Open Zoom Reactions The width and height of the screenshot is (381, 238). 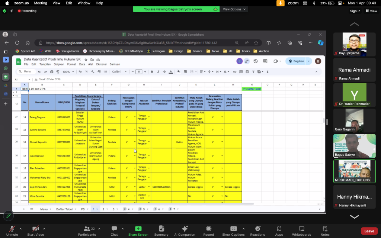[257, 231]
